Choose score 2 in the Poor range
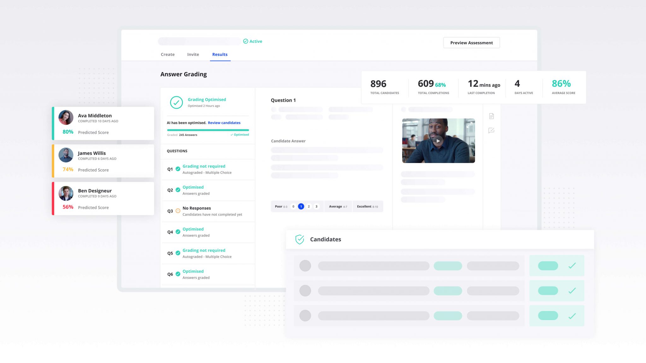Image resolution: width=646 pixels, height=363 pixels. [309, 207]
